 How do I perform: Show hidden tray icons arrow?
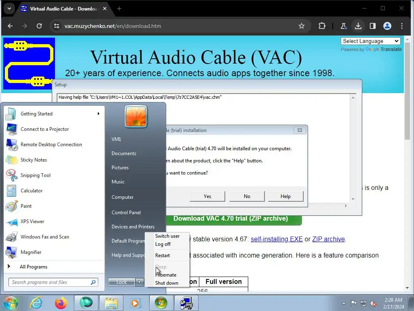344,303
